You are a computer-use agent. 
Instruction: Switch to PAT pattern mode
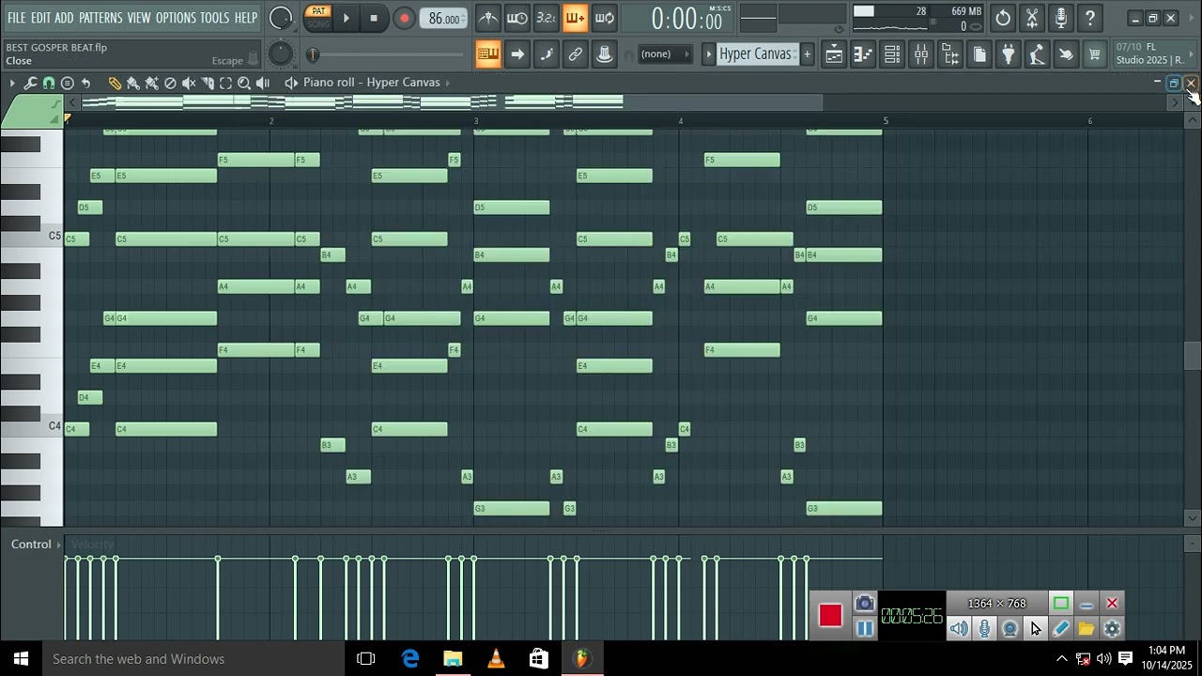pyautogui.click(x=318, y=11)
